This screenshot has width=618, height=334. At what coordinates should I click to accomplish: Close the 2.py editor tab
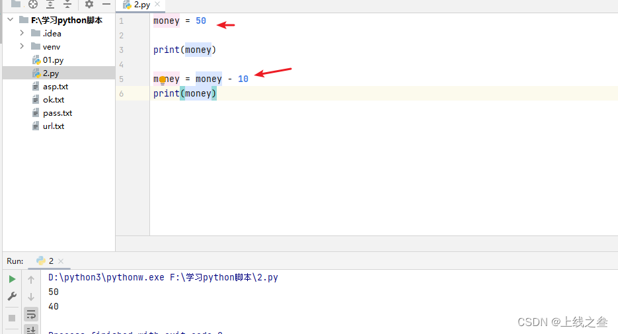tap(157, 5)
